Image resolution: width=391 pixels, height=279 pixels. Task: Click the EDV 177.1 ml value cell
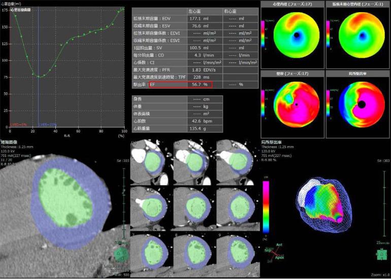pos(197,18)
